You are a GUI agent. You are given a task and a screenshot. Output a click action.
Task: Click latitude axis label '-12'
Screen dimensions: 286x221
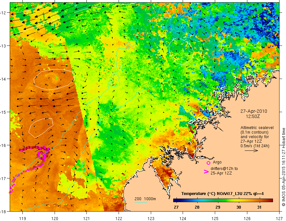pyautogui.click(x=3, y=13)
